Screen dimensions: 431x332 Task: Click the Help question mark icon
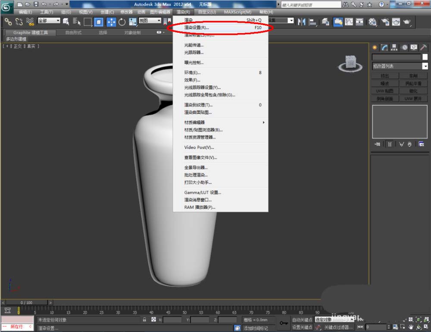(381, 4)
